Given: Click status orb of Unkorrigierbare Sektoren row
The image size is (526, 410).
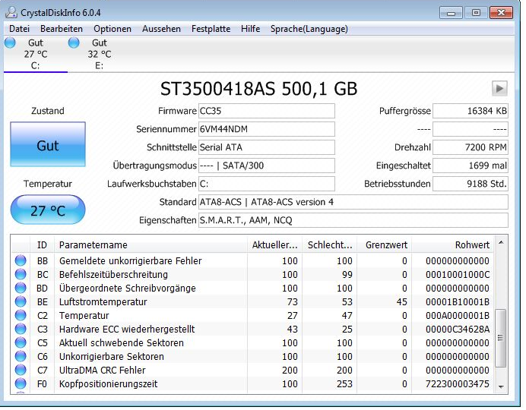Looking at the screenshot, I should (x=21, y=357).
